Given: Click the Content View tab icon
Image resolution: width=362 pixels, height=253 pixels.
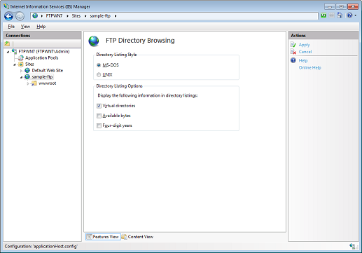Looking at the screenshot, I should [x=125, y=237].
